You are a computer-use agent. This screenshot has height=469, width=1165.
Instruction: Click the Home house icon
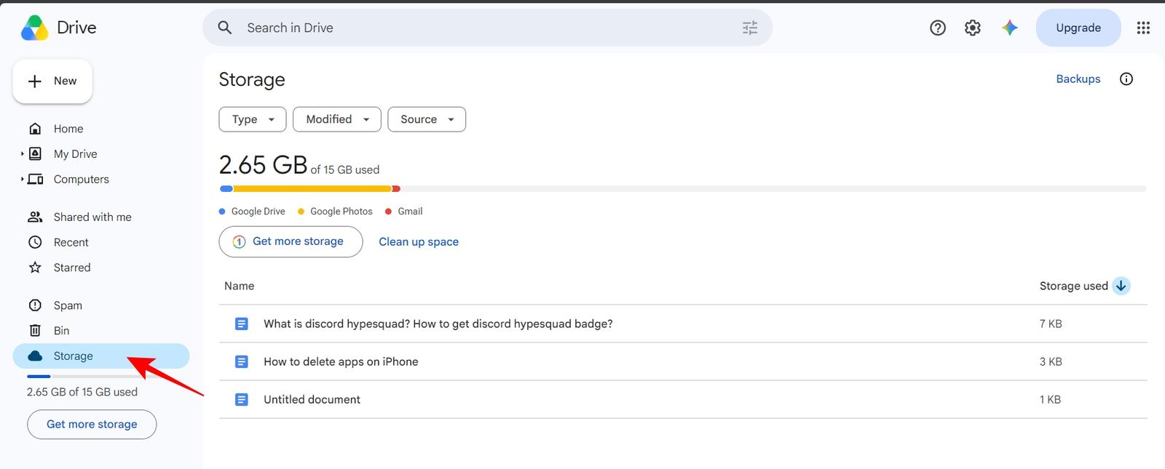point(35,129)
